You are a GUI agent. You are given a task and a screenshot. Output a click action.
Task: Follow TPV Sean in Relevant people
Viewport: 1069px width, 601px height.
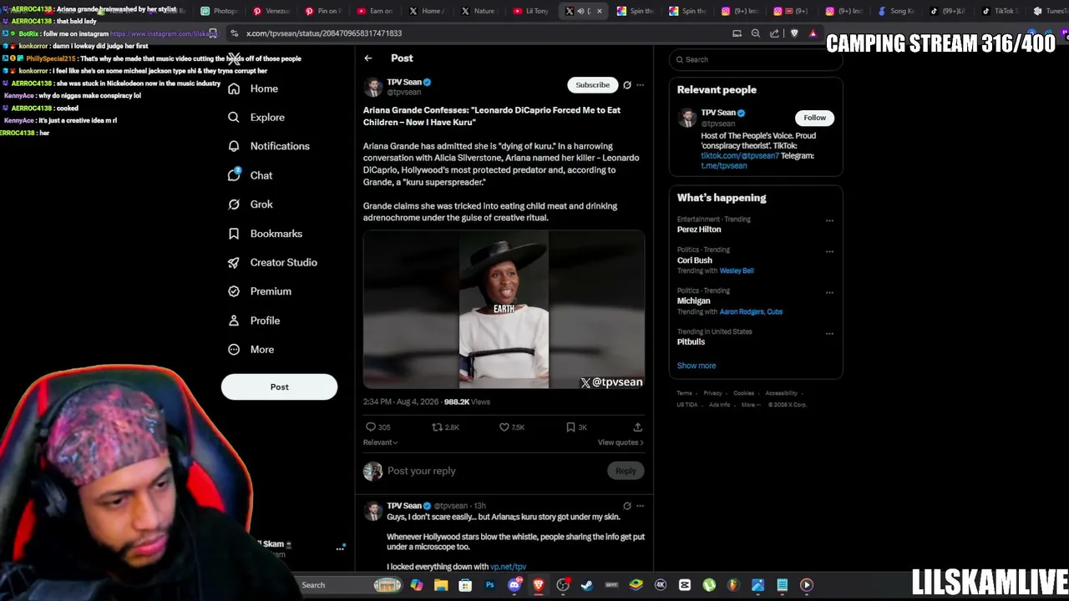point(814,118)
